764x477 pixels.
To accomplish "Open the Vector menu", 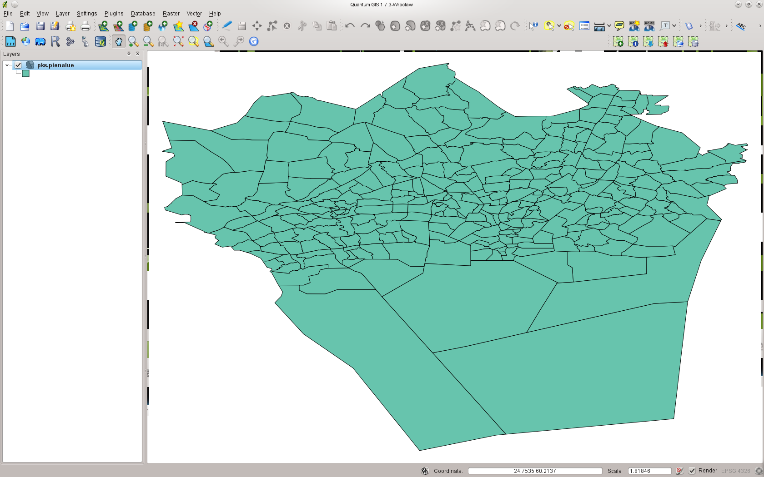I will (x=194, y=14).
